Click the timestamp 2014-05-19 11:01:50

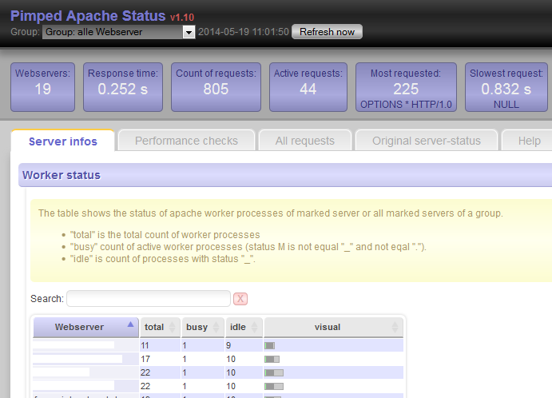[x=244, y=32]
